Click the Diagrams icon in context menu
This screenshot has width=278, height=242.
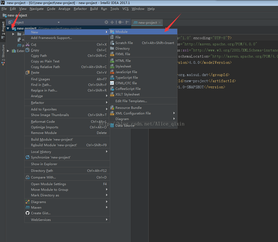[28, 202]
